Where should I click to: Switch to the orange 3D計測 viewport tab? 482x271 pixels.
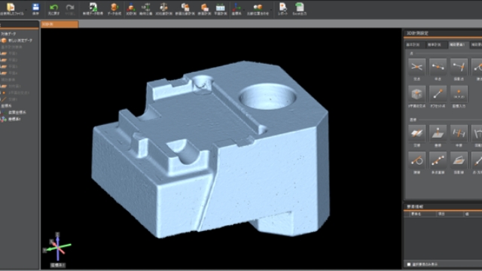(59, 24)
